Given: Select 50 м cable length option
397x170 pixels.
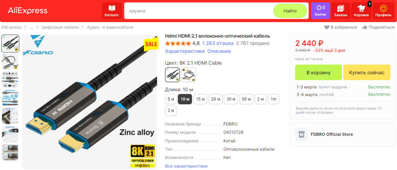Looking at the screenshot, I should tap(246, 99).
